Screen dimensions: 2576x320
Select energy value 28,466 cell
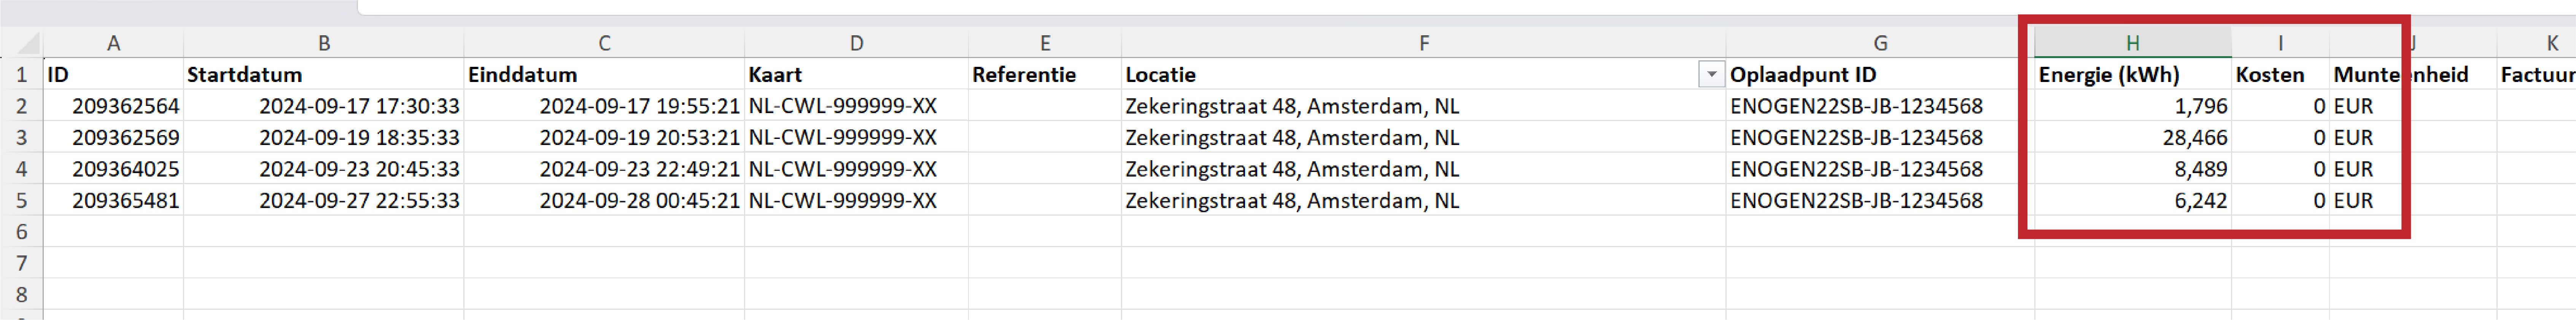2132,137
